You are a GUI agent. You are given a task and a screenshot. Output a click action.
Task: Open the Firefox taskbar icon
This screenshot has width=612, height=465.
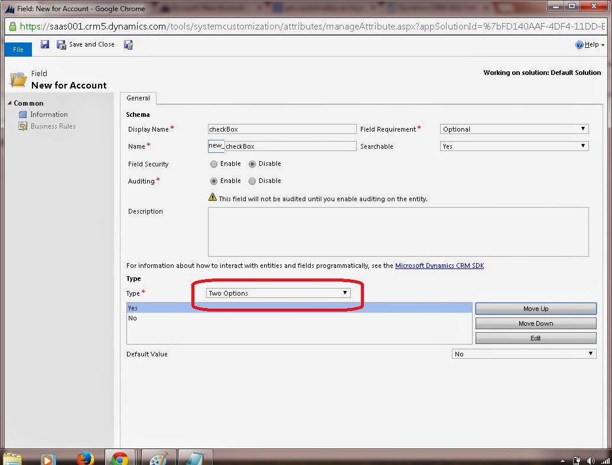click(85, 459)
